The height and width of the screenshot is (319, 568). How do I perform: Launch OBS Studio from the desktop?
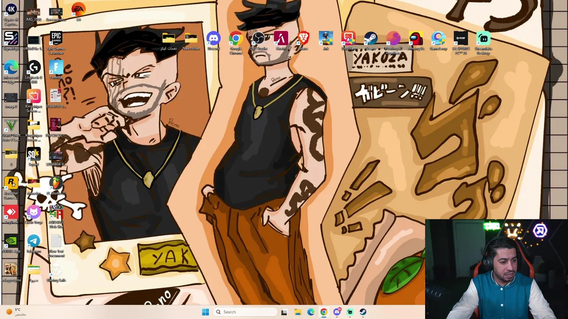point(258,41)
